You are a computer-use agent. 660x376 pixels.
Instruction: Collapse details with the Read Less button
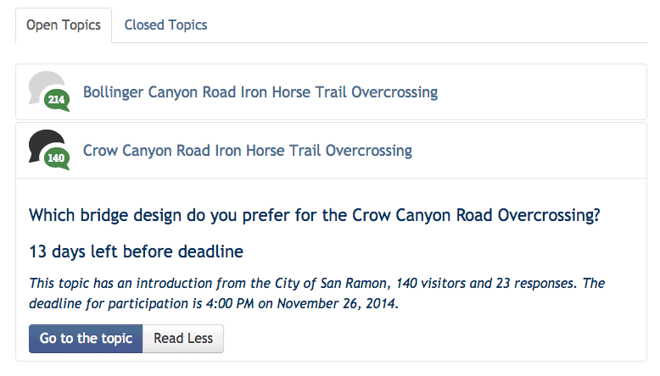(183, 339)
